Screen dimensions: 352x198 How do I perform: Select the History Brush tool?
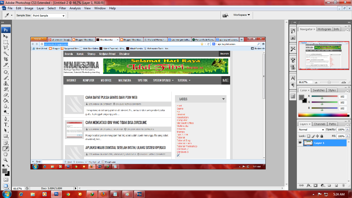coord(6,89)
